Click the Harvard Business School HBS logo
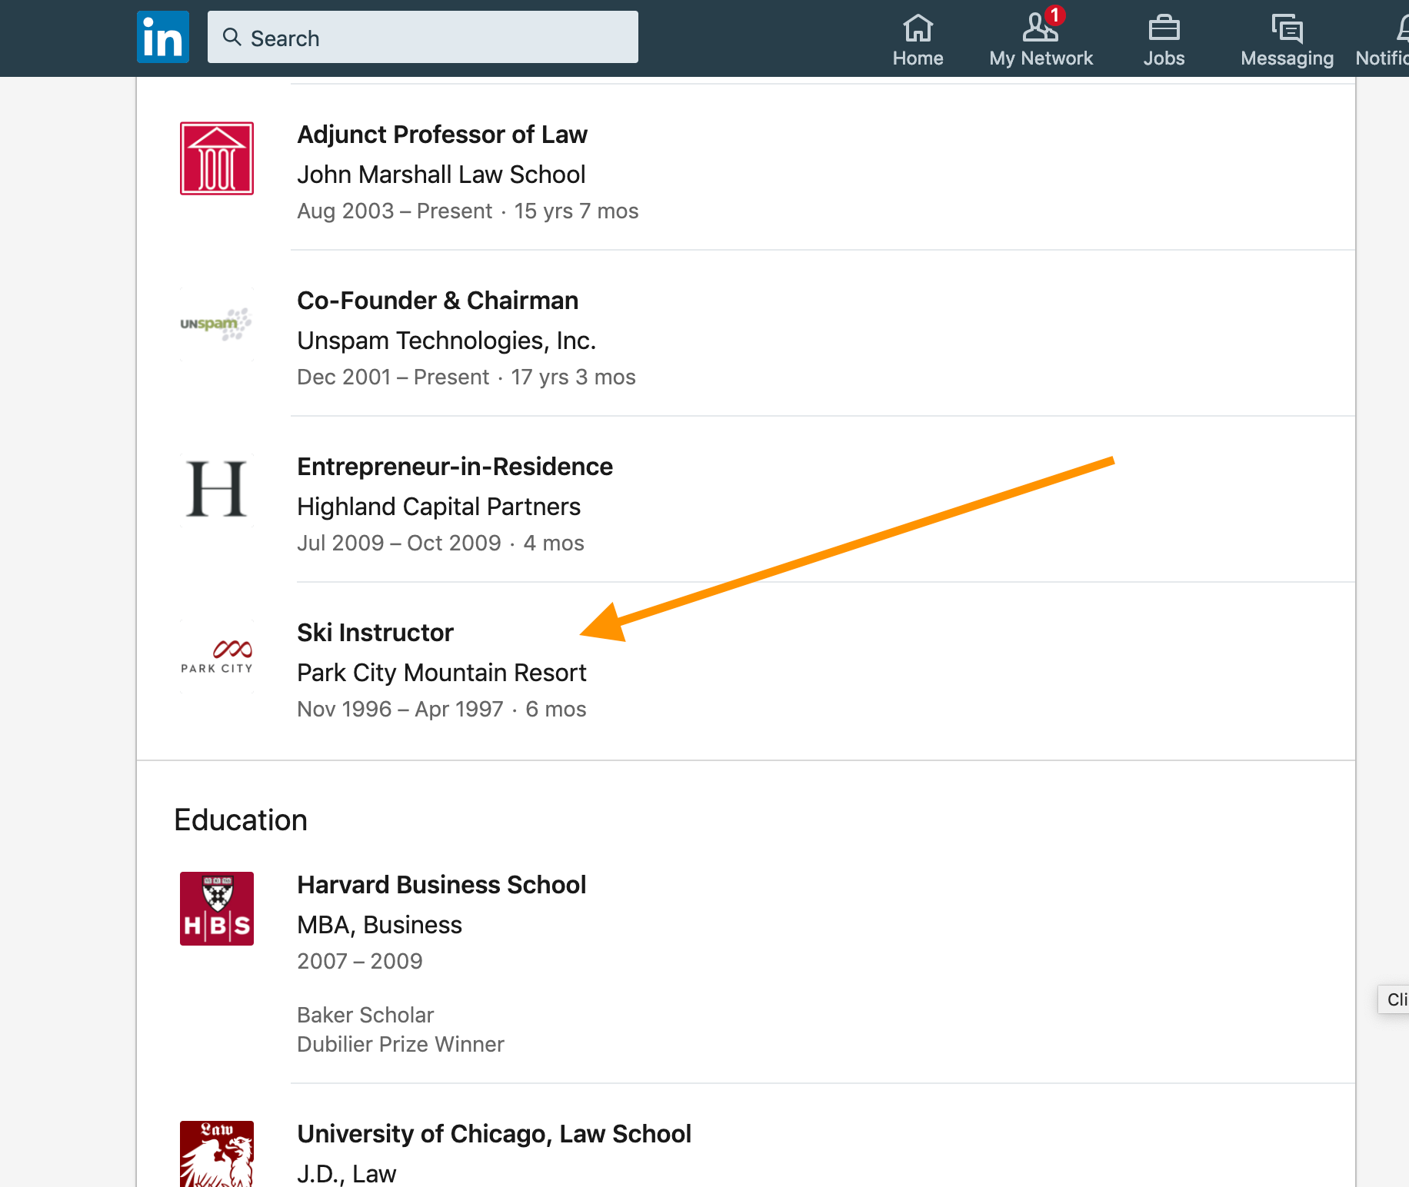 217,909
